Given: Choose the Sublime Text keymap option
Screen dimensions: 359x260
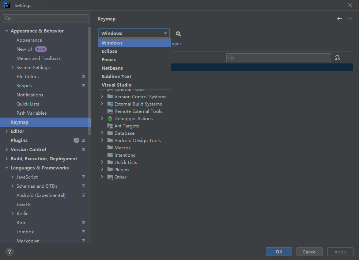Looking at the screenshot, I should click(x=116, y=77).
